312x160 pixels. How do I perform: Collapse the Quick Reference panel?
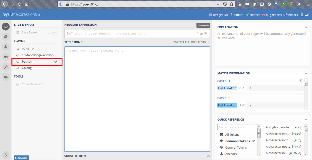(306, 120)
